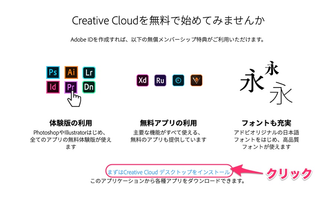Click the フォントも充実 heading
The width and height of the screenshot is (334, 202).
tap(266, 123)
